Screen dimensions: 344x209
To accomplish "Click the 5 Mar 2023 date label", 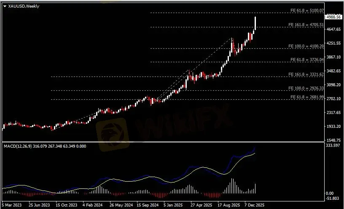I will (12, 205).
